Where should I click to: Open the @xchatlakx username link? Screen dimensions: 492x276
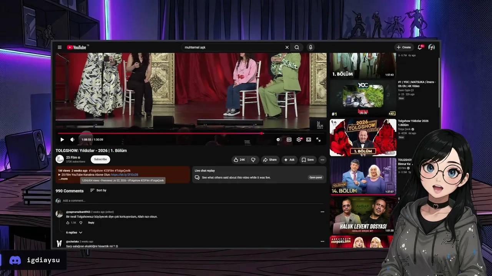coord(72,242)
